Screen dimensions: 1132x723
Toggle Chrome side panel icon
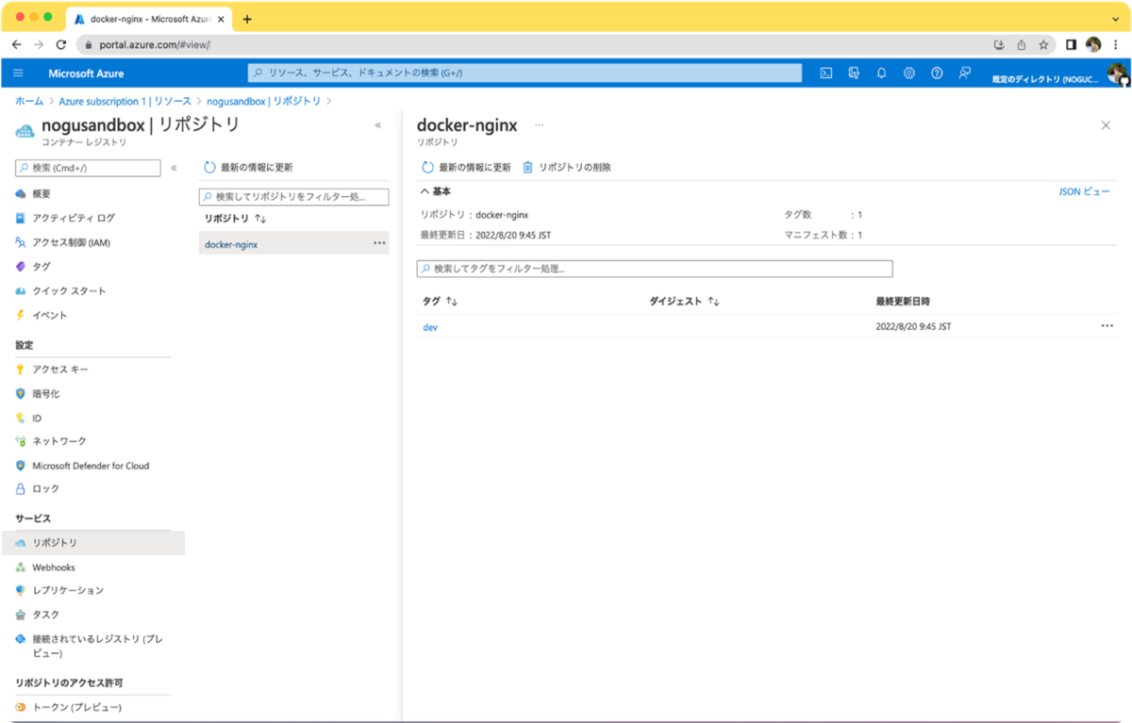click(x=1071, y=44)
